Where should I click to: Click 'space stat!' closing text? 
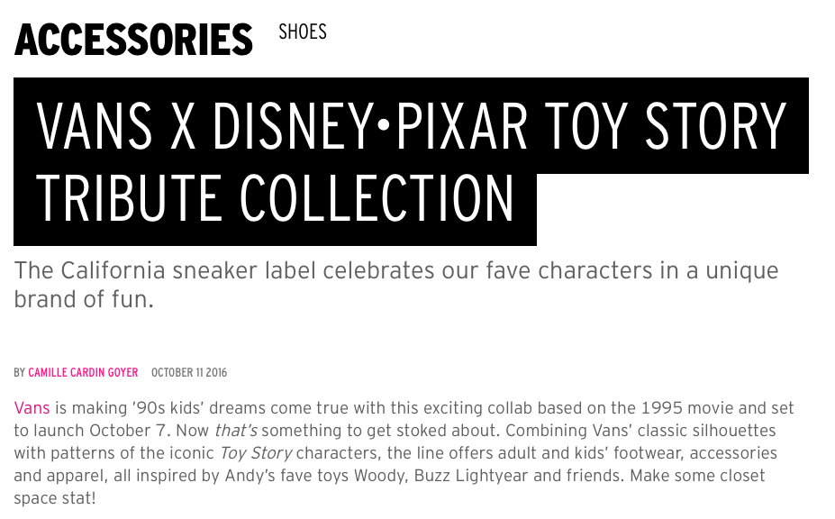54,498
